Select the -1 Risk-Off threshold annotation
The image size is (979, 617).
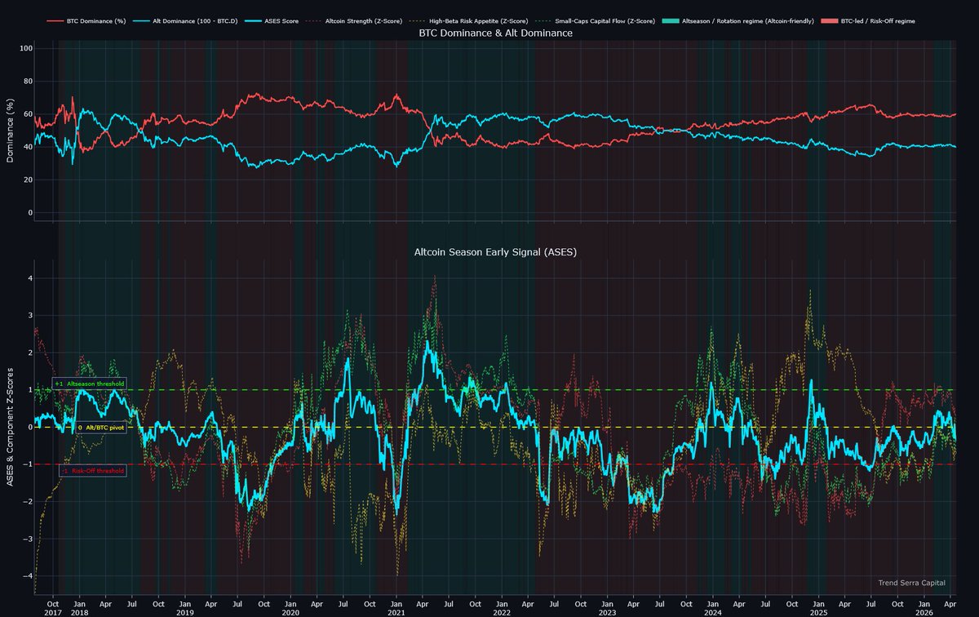(x=91, y=470)
